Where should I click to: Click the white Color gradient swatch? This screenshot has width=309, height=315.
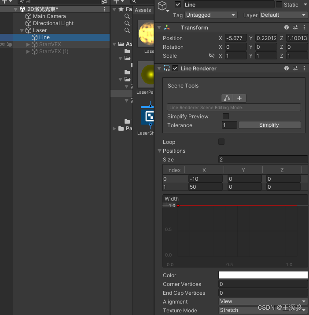pyautogui.click(x=263, y=275)
